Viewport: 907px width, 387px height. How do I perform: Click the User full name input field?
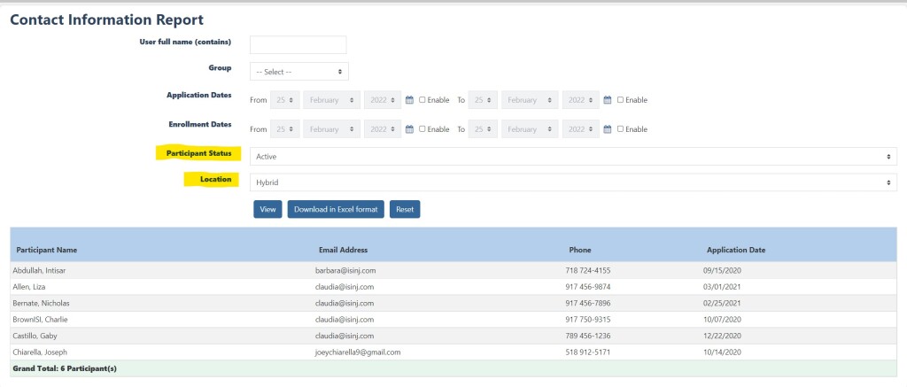298,45
